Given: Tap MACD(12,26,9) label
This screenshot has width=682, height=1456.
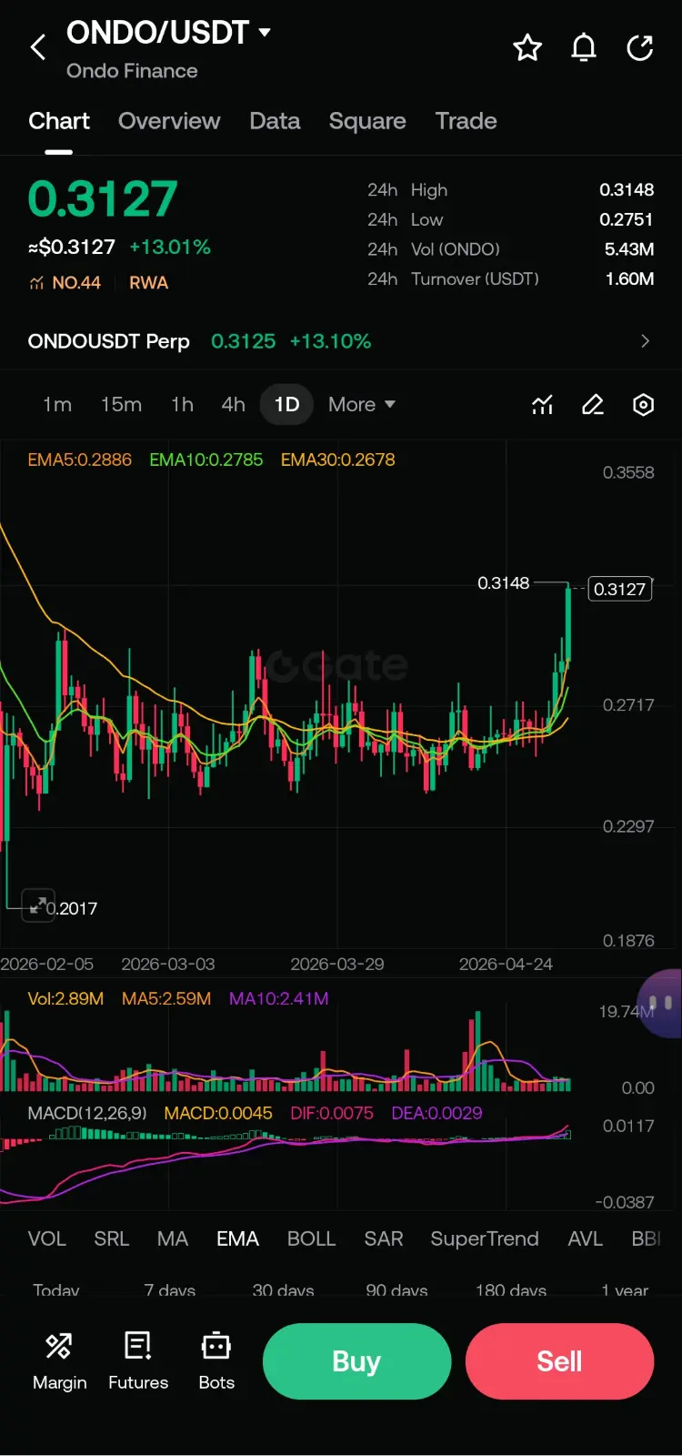Looking at the screenshot, I should pos(87,1113).
